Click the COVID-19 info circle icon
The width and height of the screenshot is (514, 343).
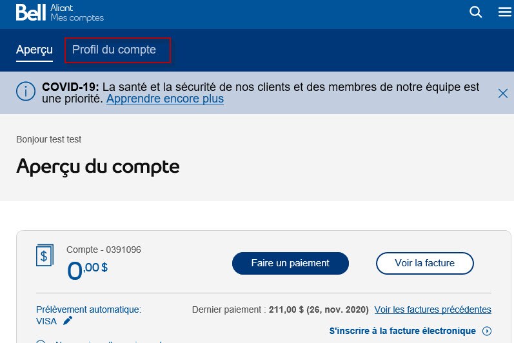point(26,91)
